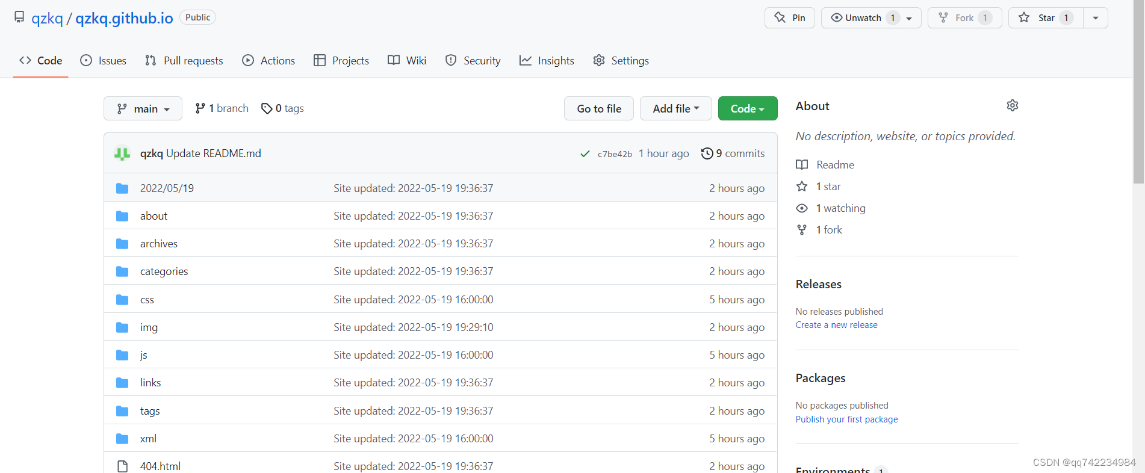Click the tags label icon
1145x473 pixels.
coord(267,108)
